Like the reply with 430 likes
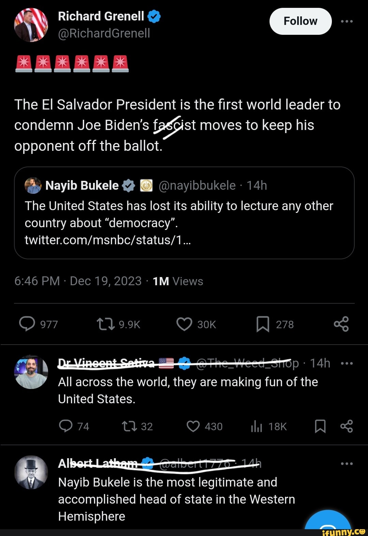Image resolution: width=368 pixels, height=536 pixels. tap(193, 426)
